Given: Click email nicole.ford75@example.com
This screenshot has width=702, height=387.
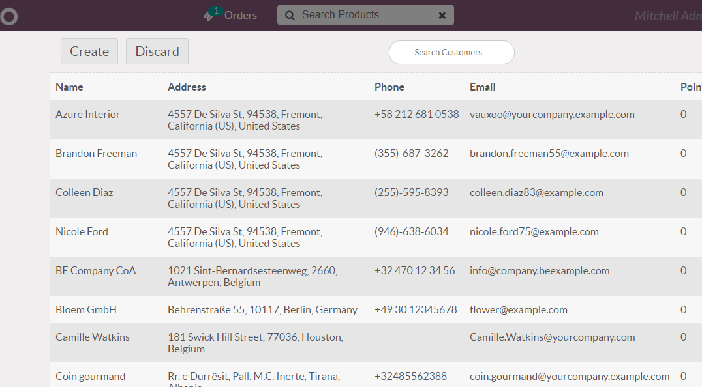Looking at the screenshot, I should [x=534, y=231].
